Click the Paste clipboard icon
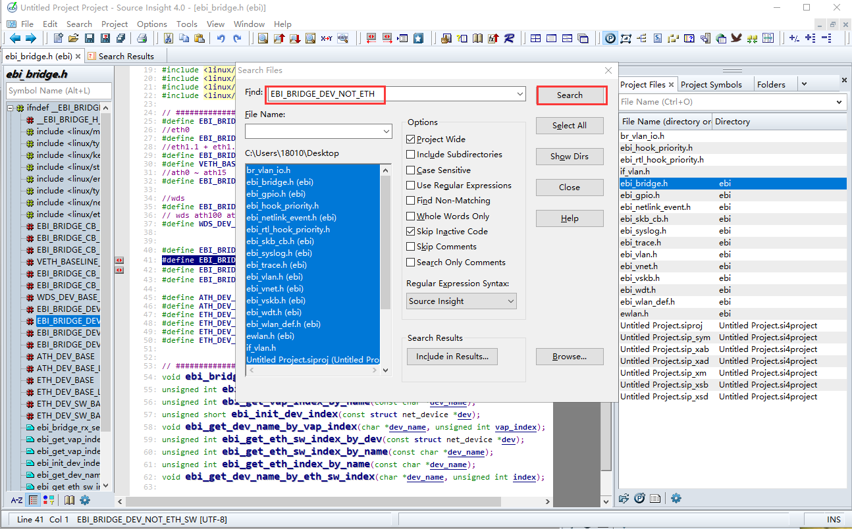This screenshot has height=529, width=852. [199, 38]
